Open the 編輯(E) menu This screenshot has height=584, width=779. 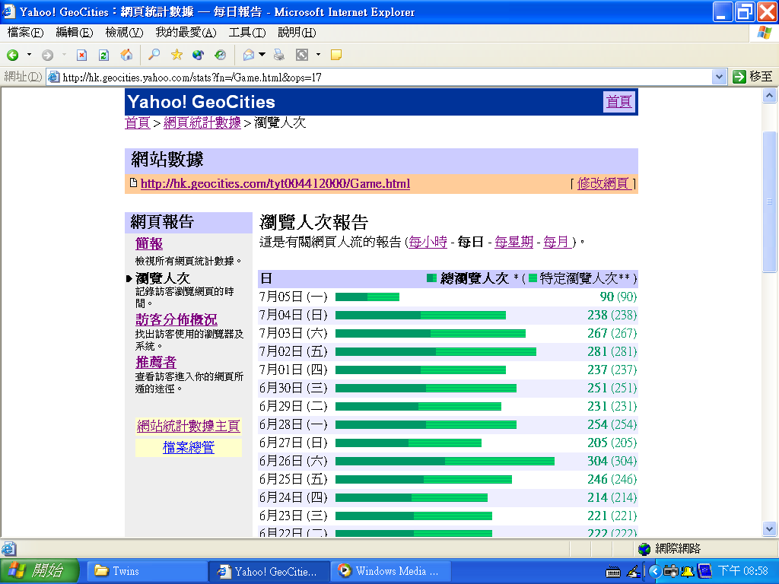[75, 33]
